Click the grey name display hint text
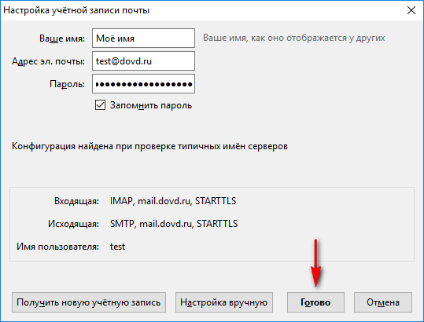The image size is (424, 322). tap(294, 38)
